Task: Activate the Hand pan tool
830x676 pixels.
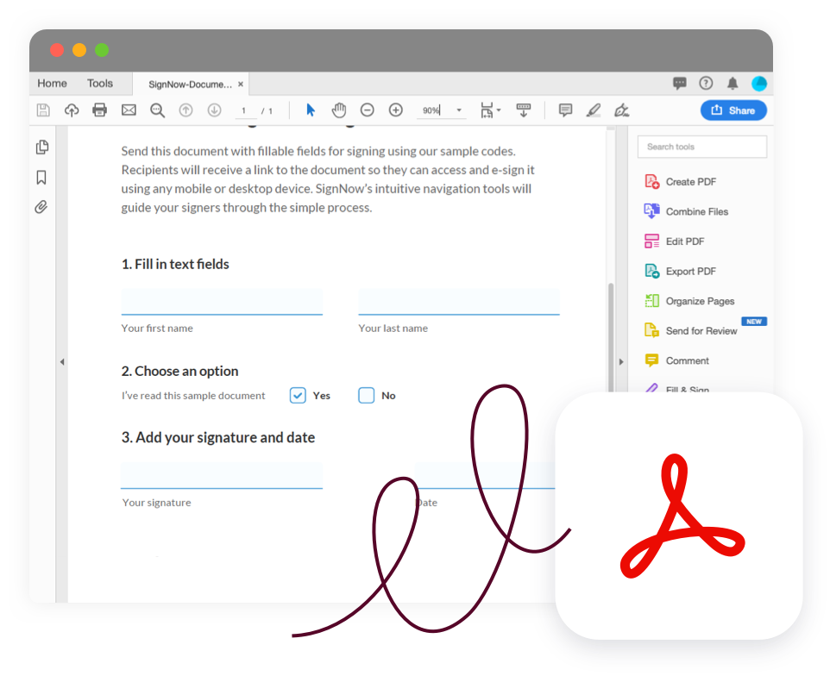Action: 339,110
